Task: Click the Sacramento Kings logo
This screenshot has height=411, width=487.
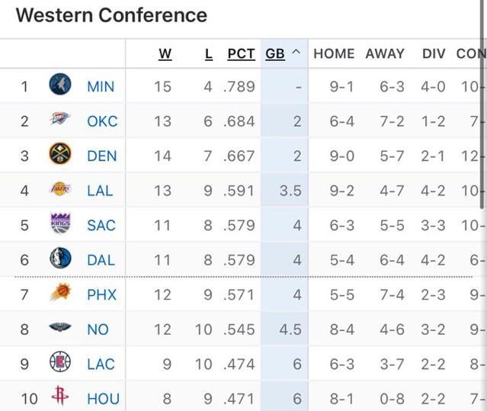Action: pyautogui.click(x=60, y=224)
